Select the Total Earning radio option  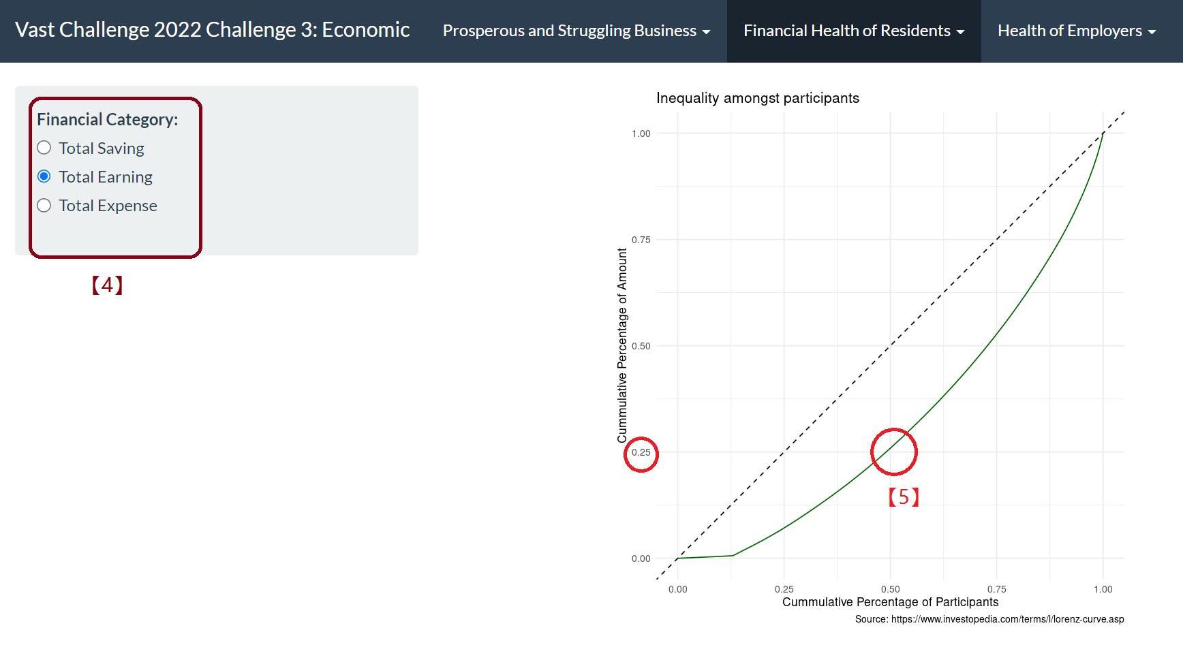click(44, 176)
